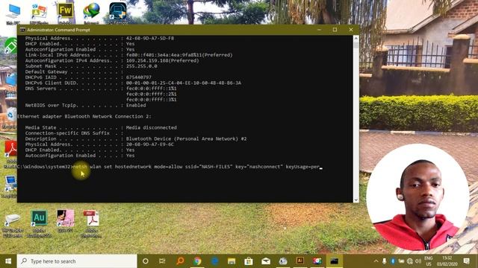Open the volume control tray icon

418,261
